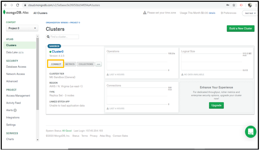Click the sidebar scroll down arrow

(x=38, y=140)
